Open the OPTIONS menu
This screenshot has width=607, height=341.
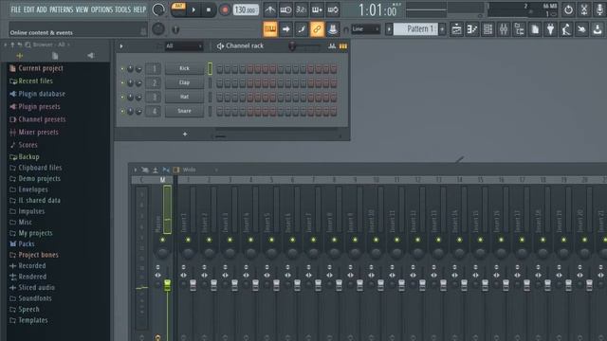click(x=101, y=9)
